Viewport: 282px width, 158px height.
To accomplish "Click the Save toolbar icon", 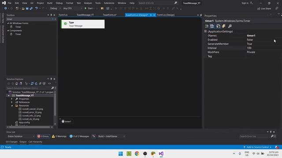I will coord(27,8).
